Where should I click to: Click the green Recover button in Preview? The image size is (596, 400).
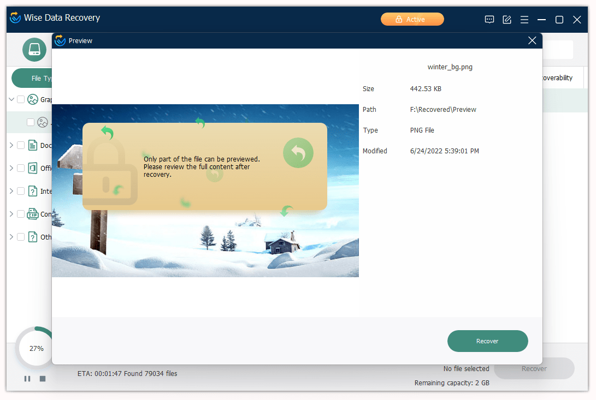point(487,341)
